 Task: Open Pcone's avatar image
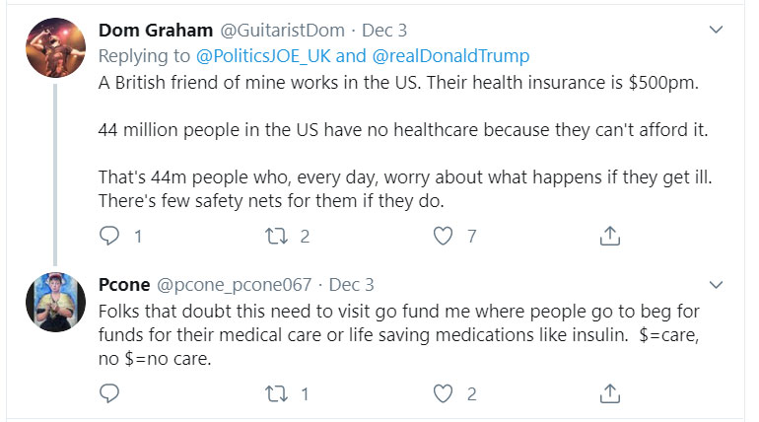[54, 302]
